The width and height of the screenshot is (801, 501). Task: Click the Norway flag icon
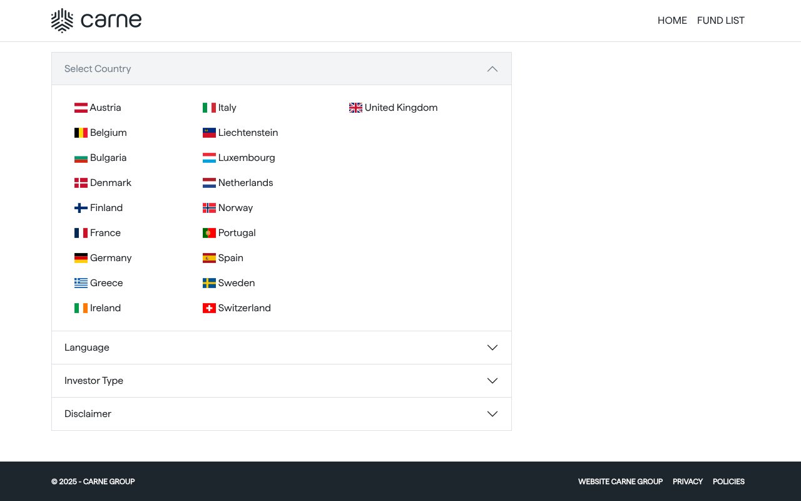point(209,207)
